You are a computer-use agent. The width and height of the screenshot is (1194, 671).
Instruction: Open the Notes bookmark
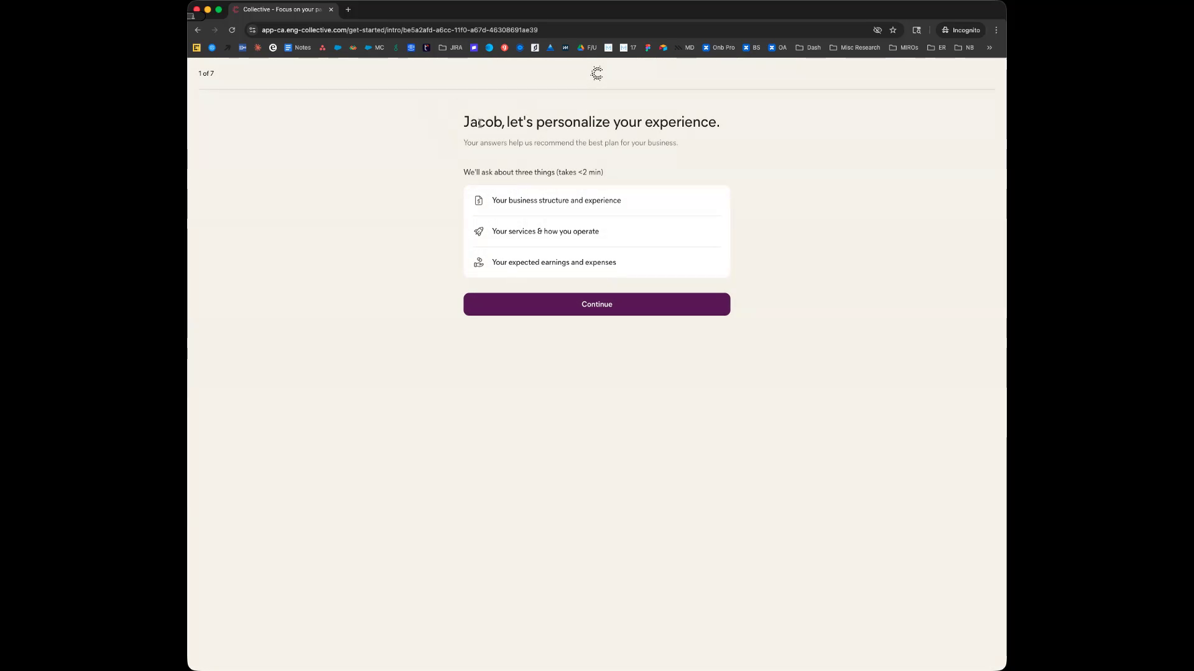(297, 48)
